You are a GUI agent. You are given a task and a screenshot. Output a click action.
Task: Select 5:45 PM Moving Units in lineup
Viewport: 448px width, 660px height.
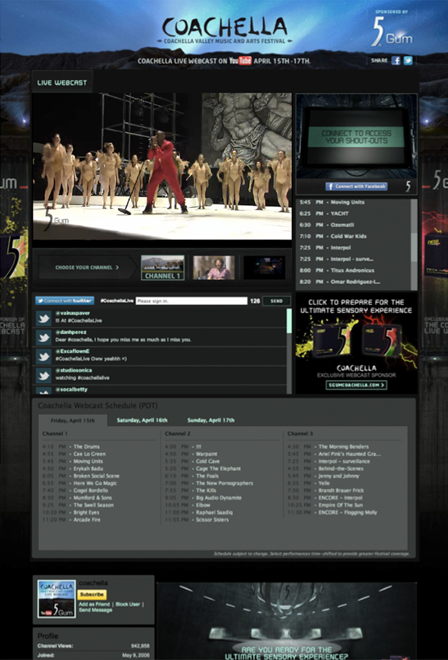click(x=332, y=202)
